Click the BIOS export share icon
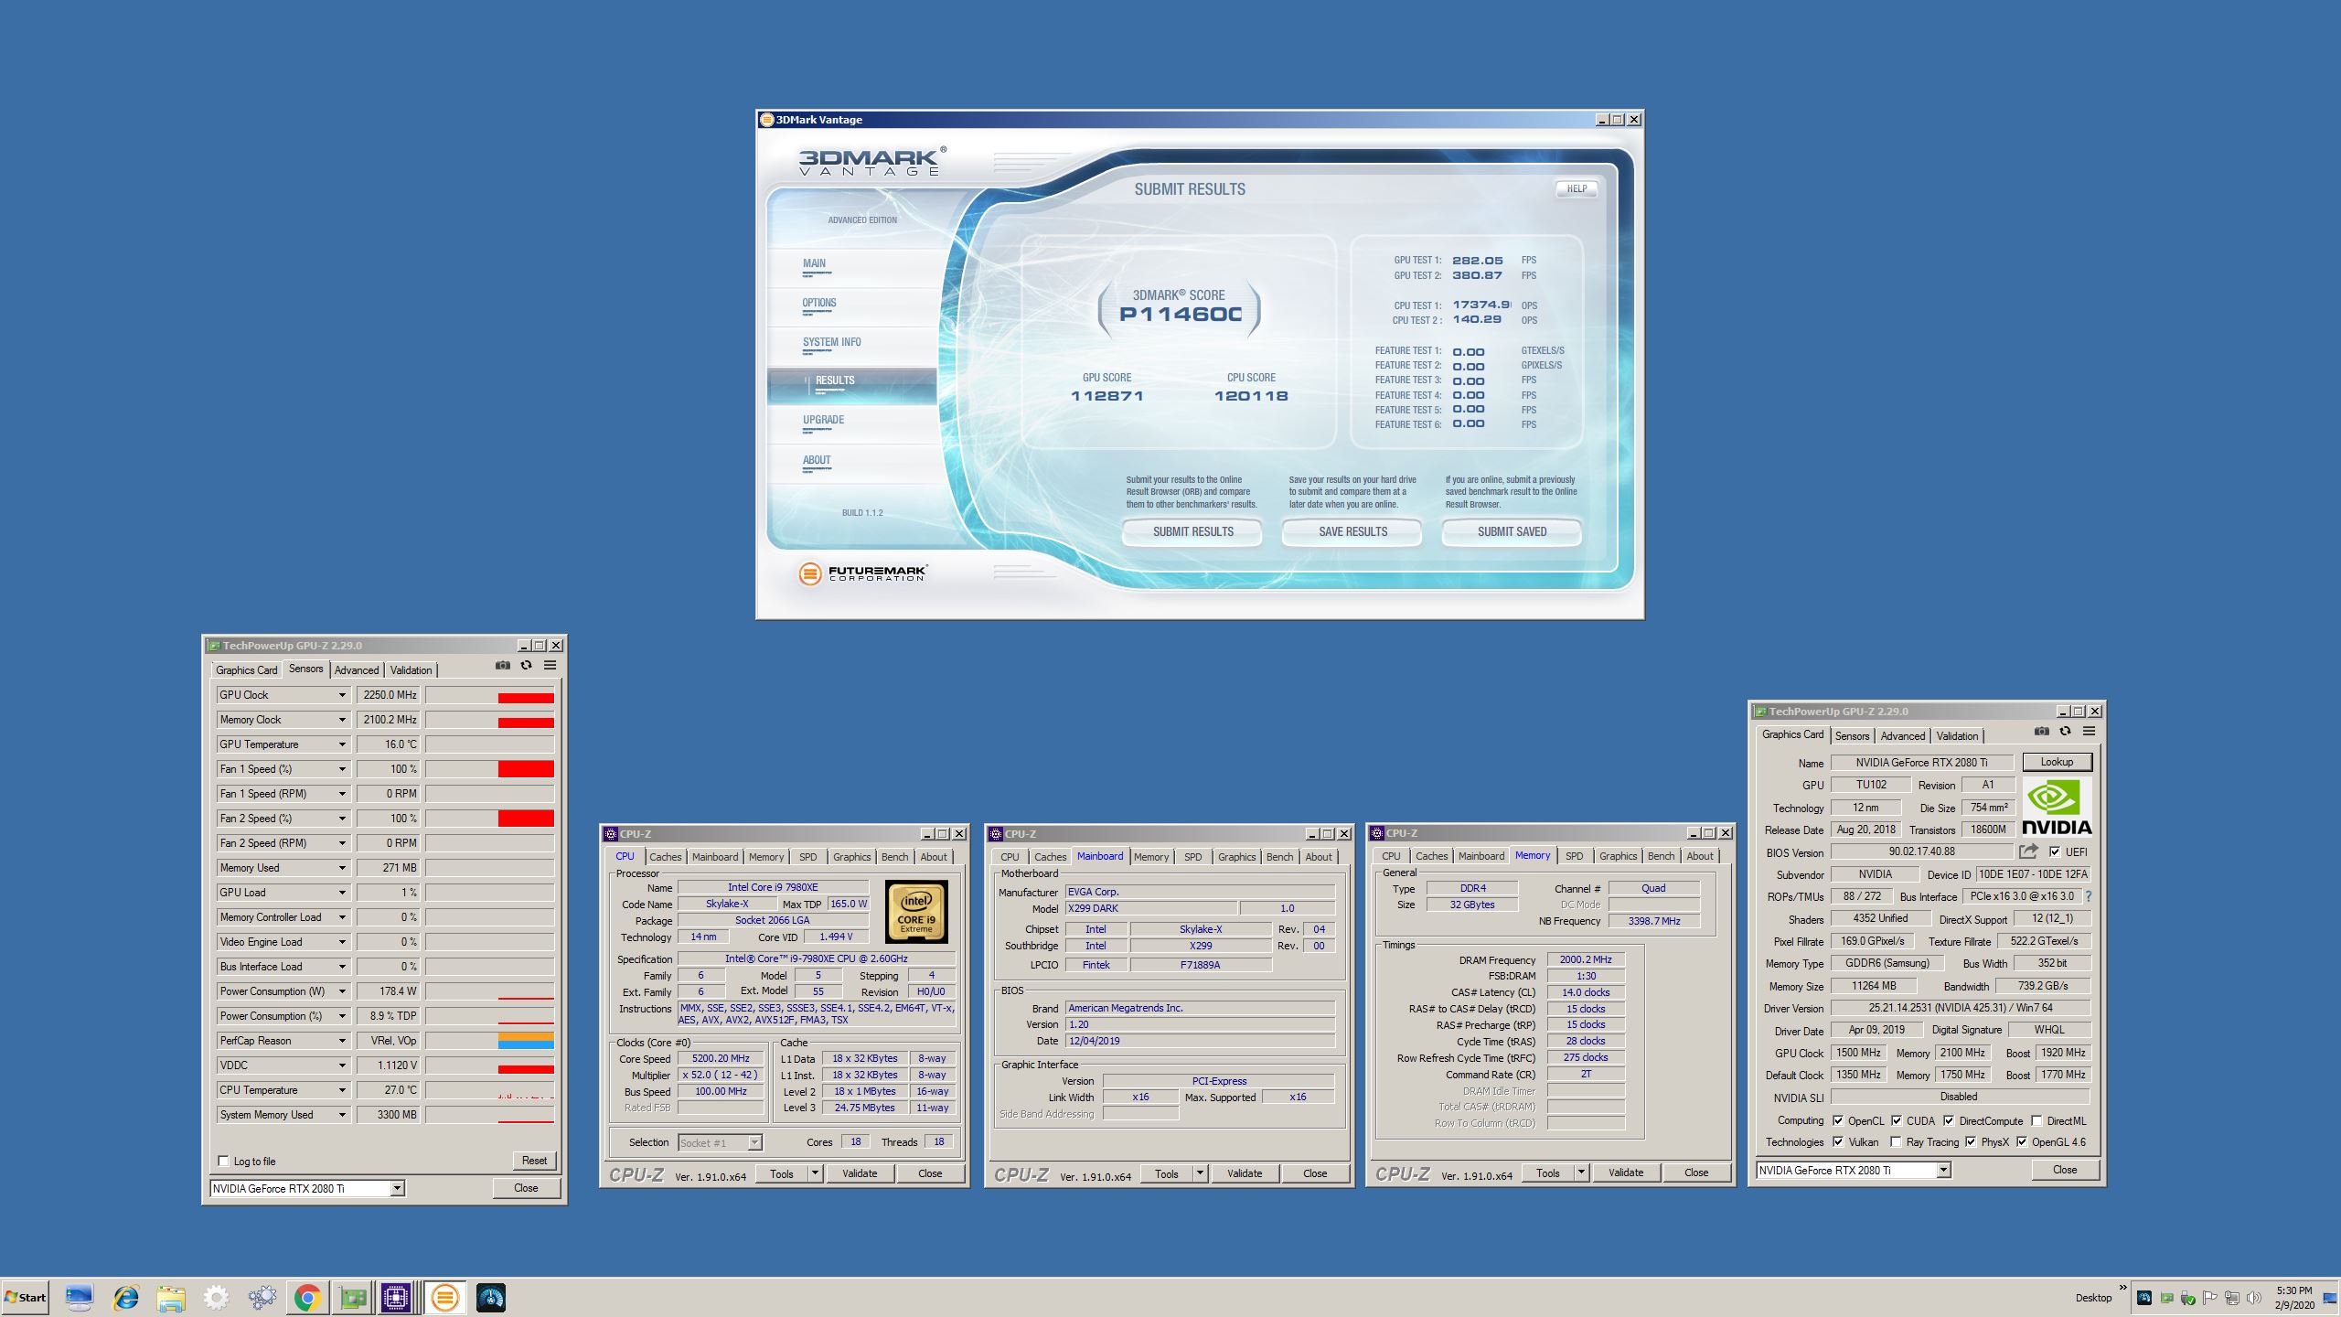 click(2028, 851)
